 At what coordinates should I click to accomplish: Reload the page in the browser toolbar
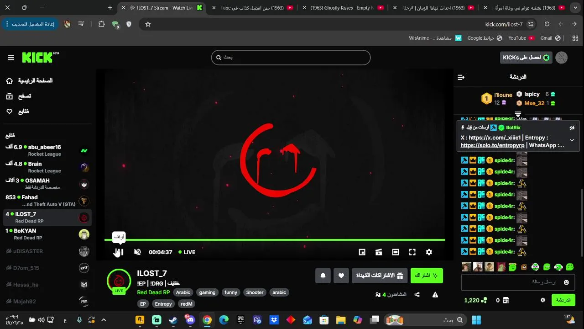(x=547, y=24)
